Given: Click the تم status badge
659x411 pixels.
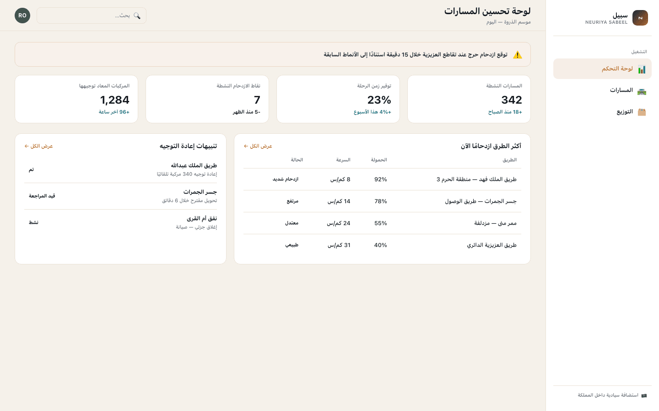Looking at the screenshot, I should [x=31, y=169].
